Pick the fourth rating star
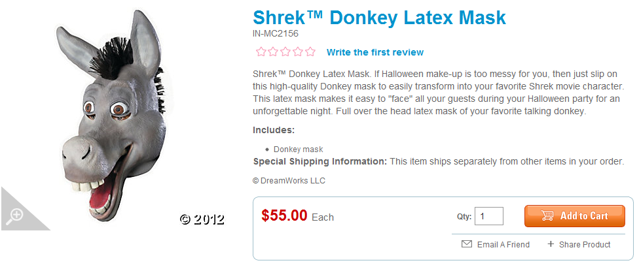Screen dimensions: 639x267 coord(298,52)
